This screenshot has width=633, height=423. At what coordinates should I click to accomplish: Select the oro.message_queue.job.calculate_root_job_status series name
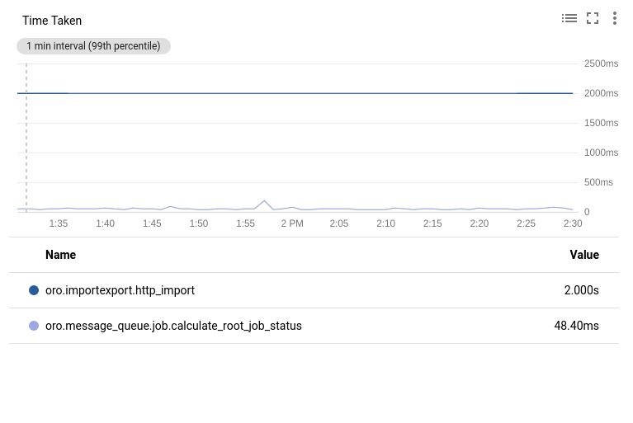coord(173,326)
